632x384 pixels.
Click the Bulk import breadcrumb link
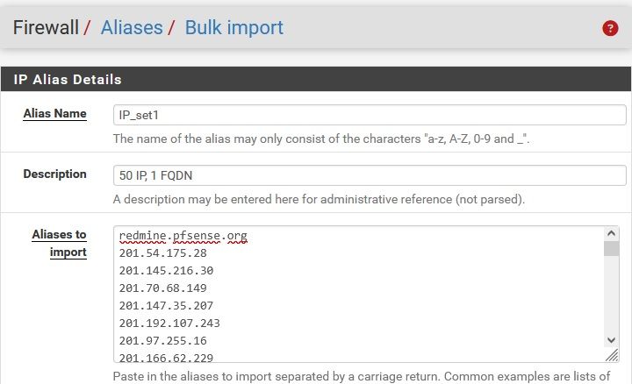(233, 27)
